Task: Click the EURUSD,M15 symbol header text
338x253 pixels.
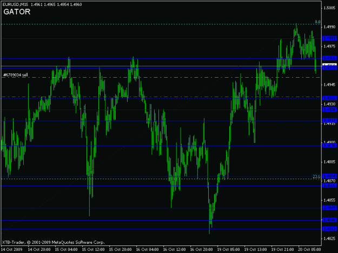Action: 15,4
